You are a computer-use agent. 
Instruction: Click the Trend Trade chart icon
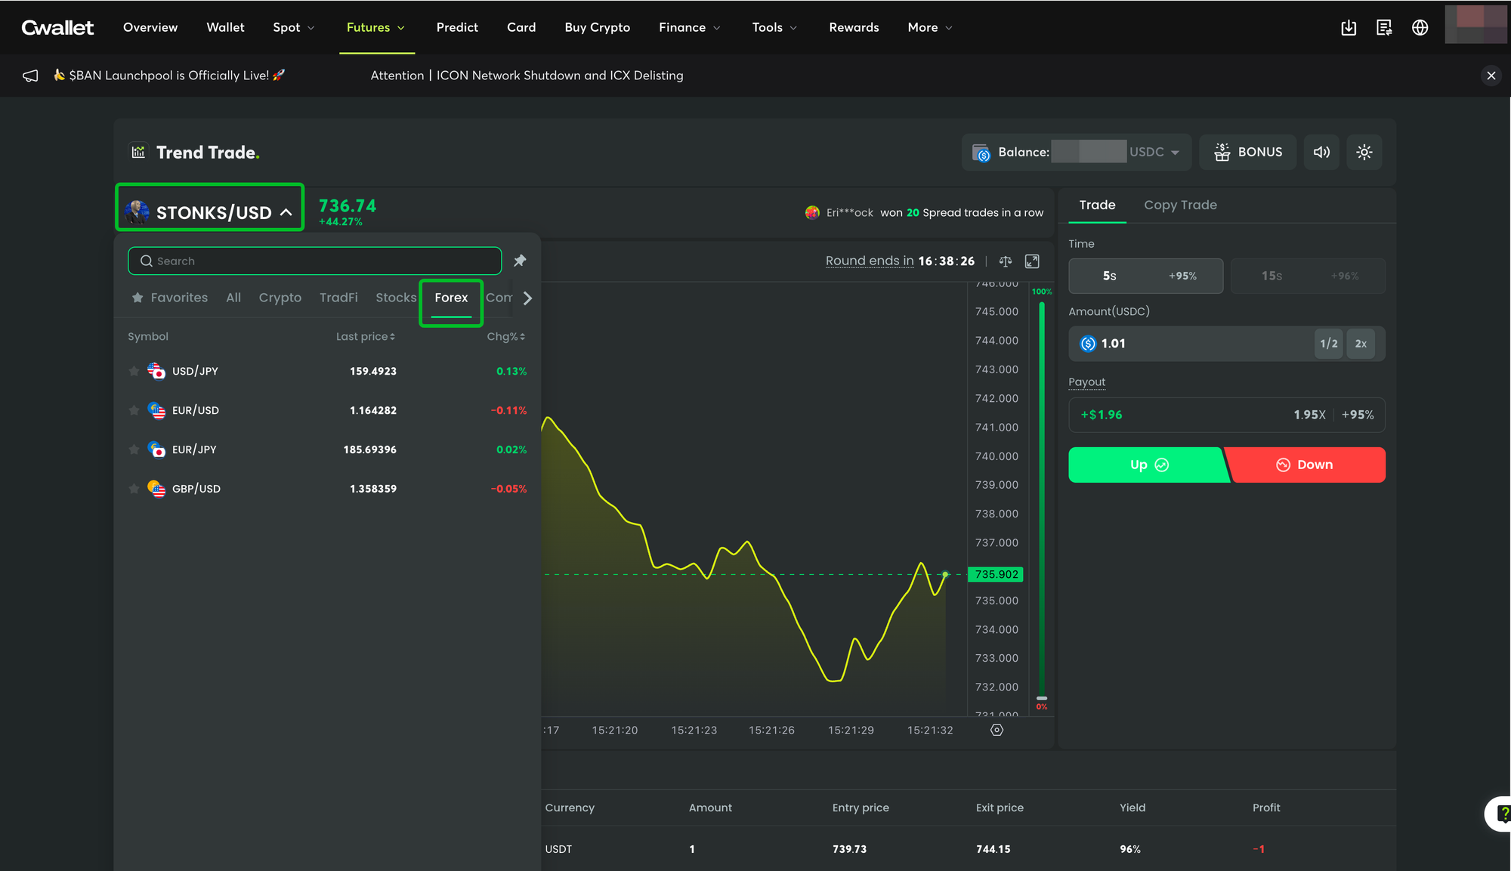pyautogui.click(x=138, y=152)
